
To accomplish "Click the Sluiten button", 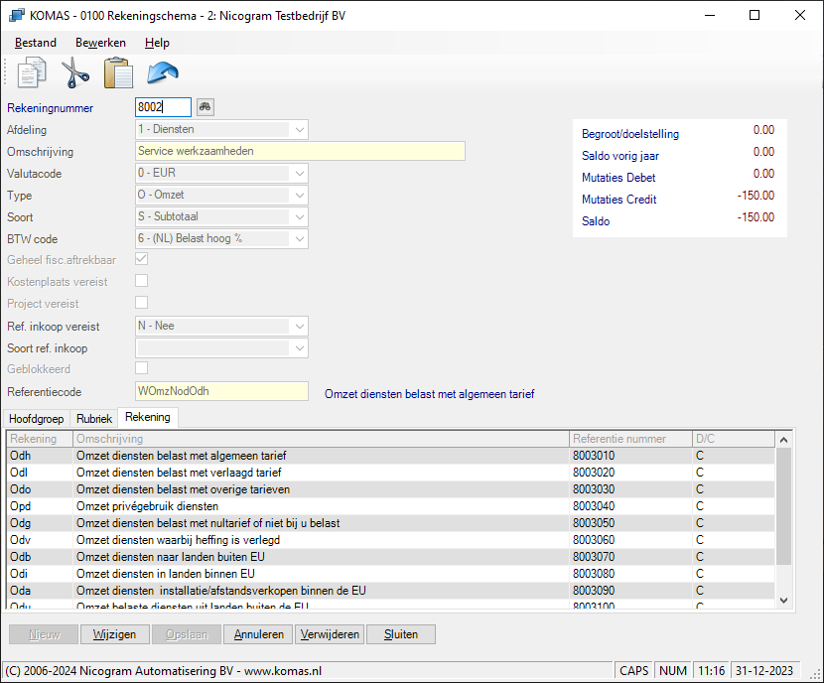I will point(401,634).
